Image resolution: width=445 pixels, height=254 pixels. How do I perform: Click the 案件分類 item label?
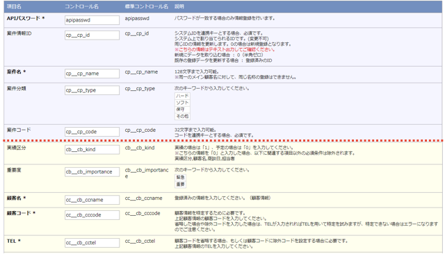[16, 89]
